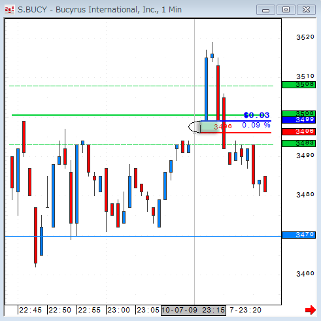Viewport: 321px width, 321px height.
Task: Click the 7-23:20 time axis label
Action: (x=245, y=310)
